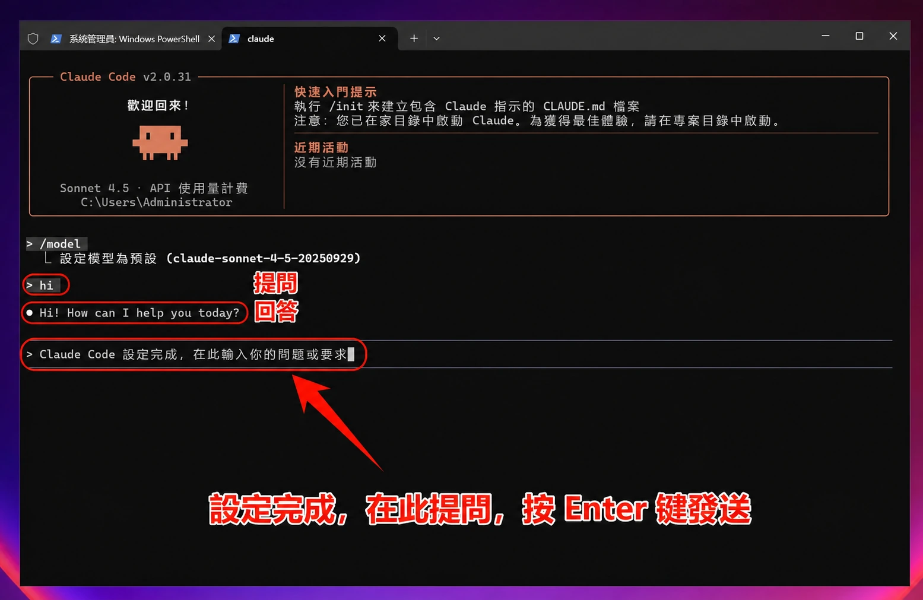Click the "hi" prompt line
Viewport: 923px width, 600px height.
[43, 285]
